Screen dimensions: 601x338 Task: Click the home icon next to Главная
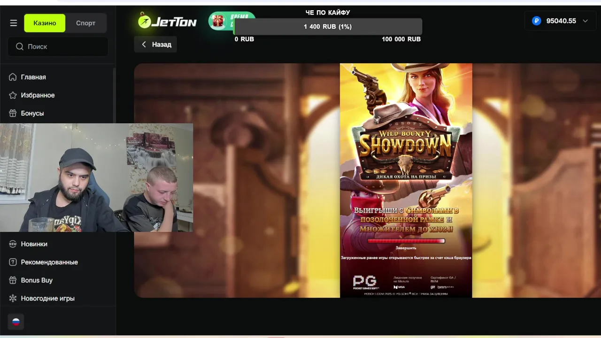(13, 77)
